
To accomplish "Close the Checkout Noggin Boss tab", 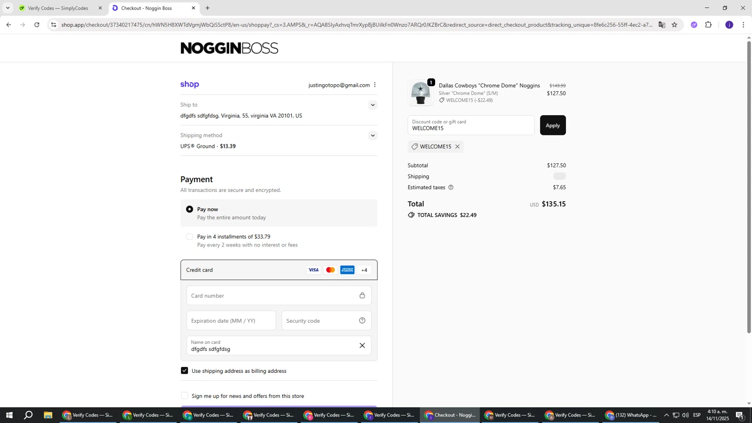I will [194, 8].
